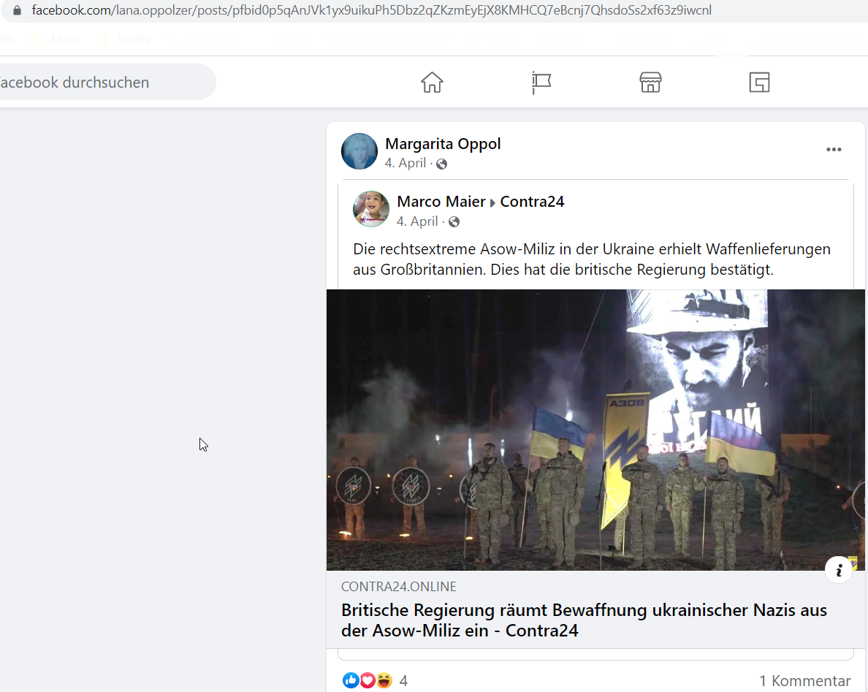Click the browser address bar URL
The image size is (868, 692).
pos(371,10)
